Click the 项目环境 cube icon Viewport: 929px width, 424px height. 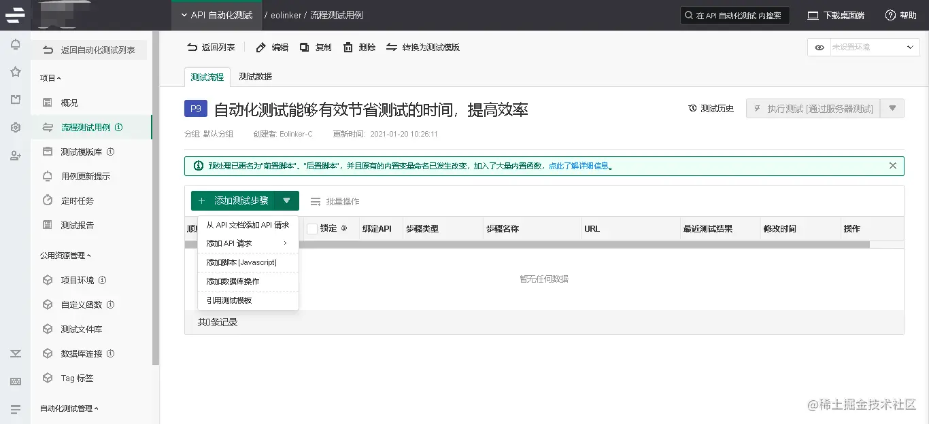pyautogui.click(x=48, y=280)
